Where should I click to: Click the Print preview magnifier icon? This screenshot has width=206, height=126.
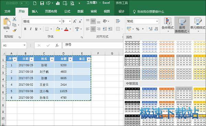point(72,3)
